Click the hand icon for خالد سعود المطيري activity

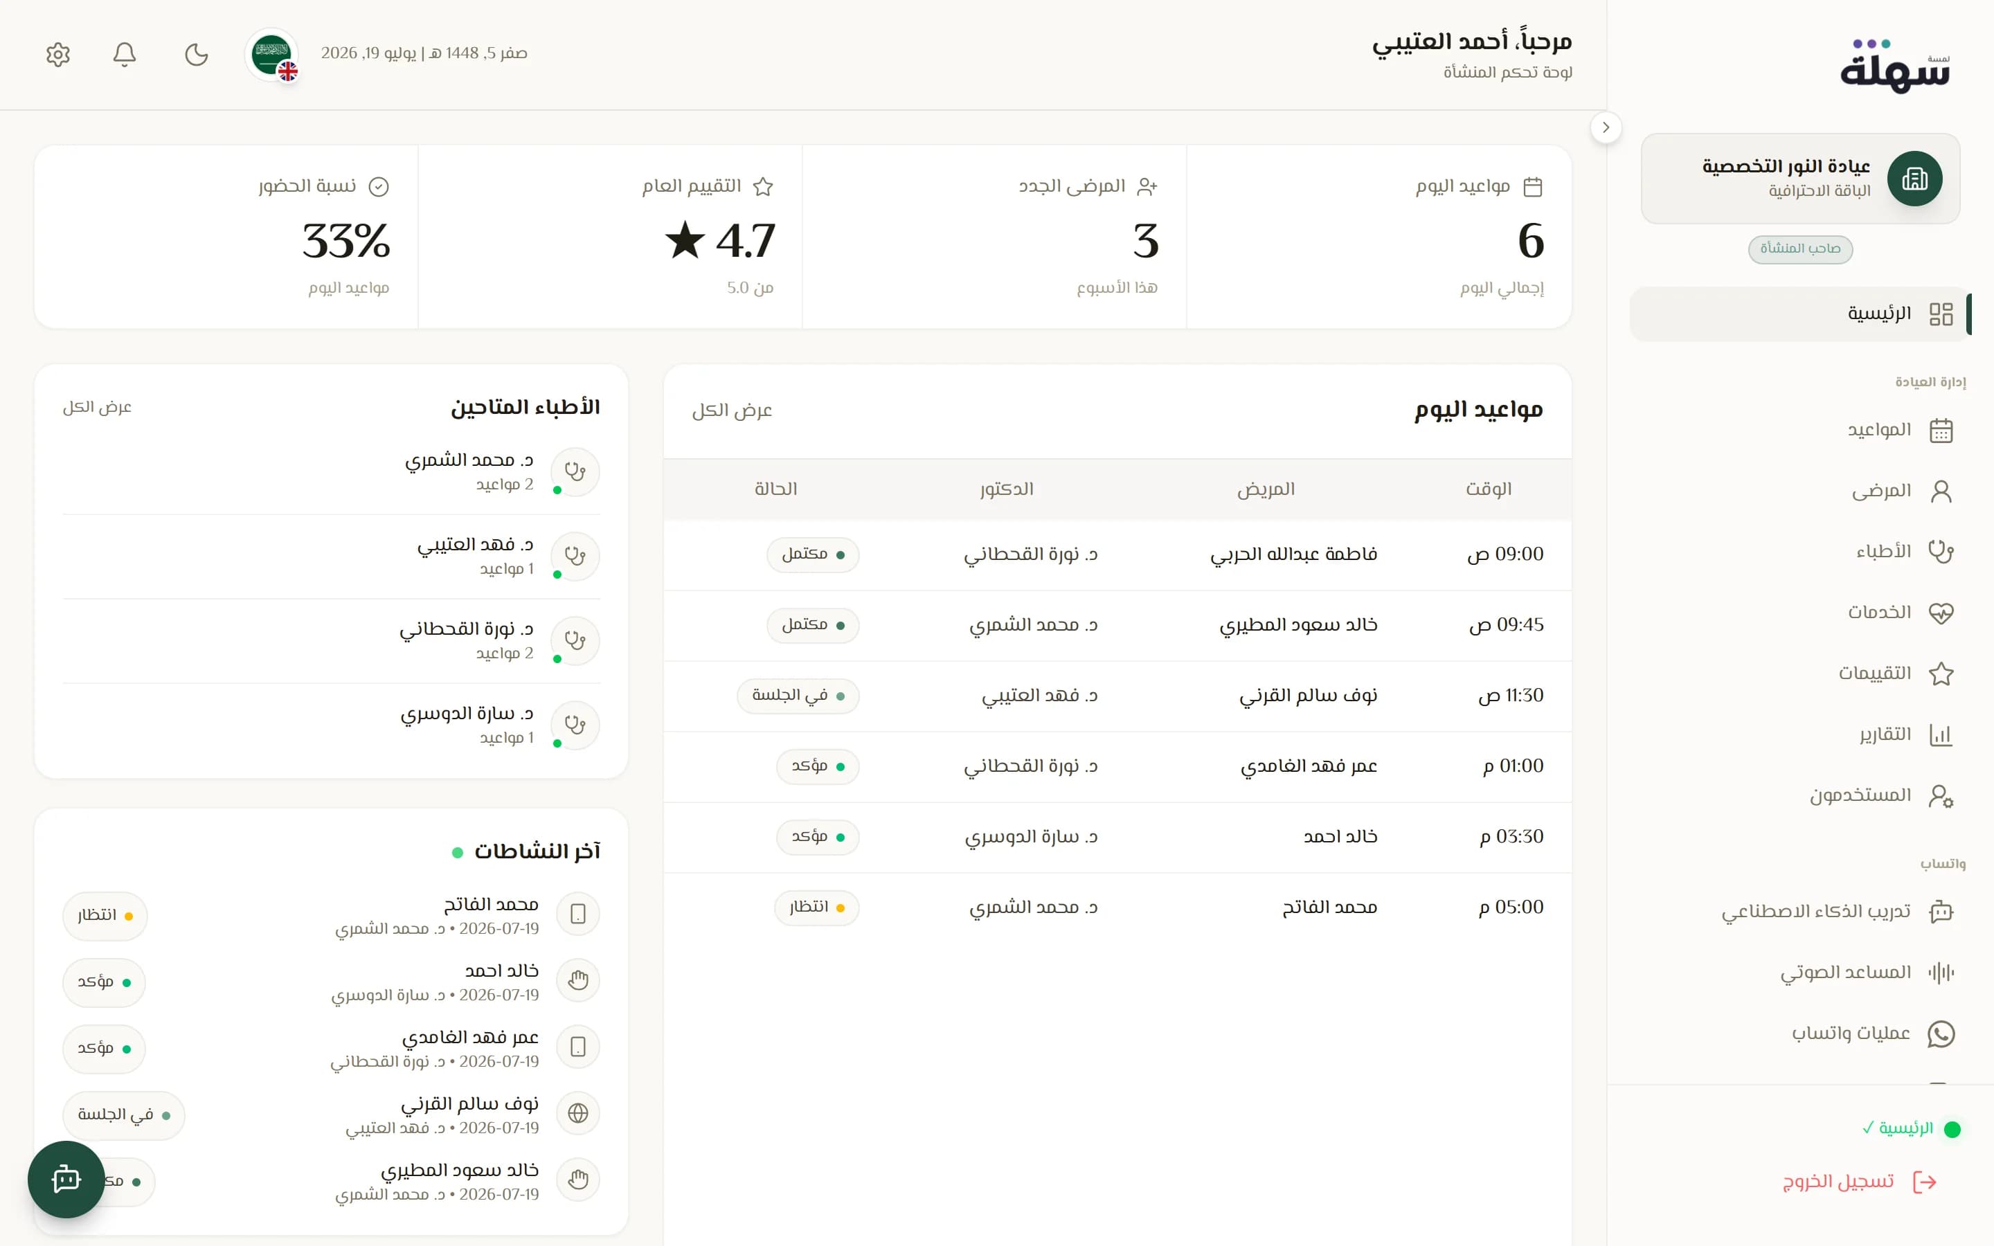tap(577, 1180)
